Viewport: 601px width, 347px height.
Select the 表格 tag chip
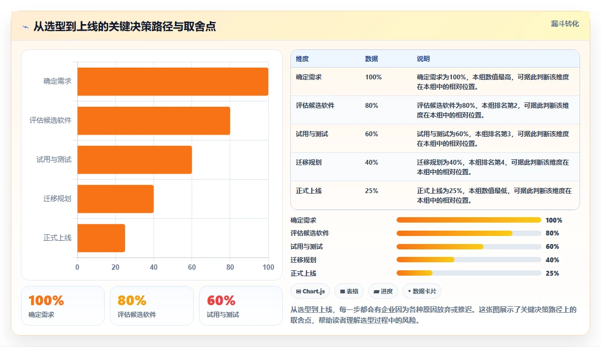(349, 291)
